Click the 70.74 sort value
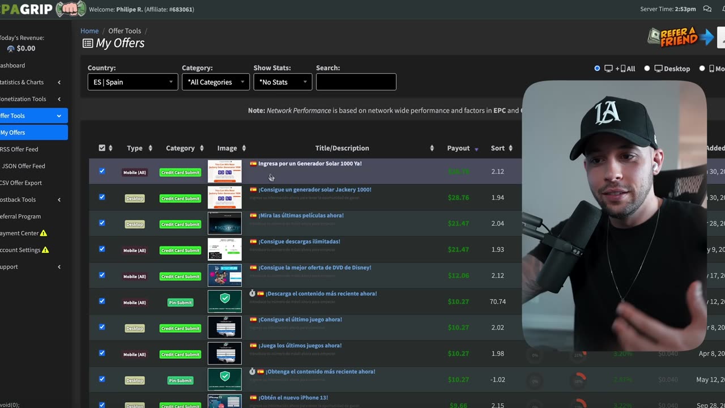Screen dimensions: 725x408 tap(498, 301)
